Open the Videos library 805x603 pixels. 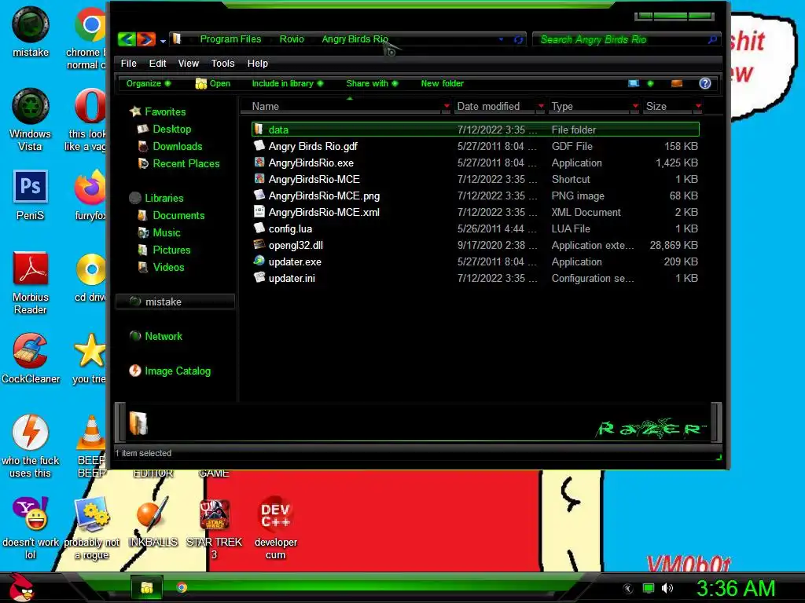click(161, 267)
